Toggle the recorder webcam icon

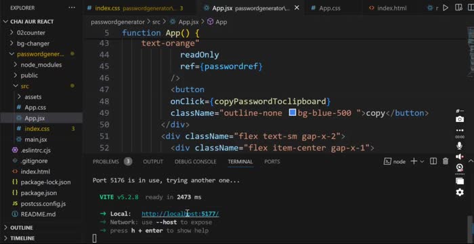point(460,168)
